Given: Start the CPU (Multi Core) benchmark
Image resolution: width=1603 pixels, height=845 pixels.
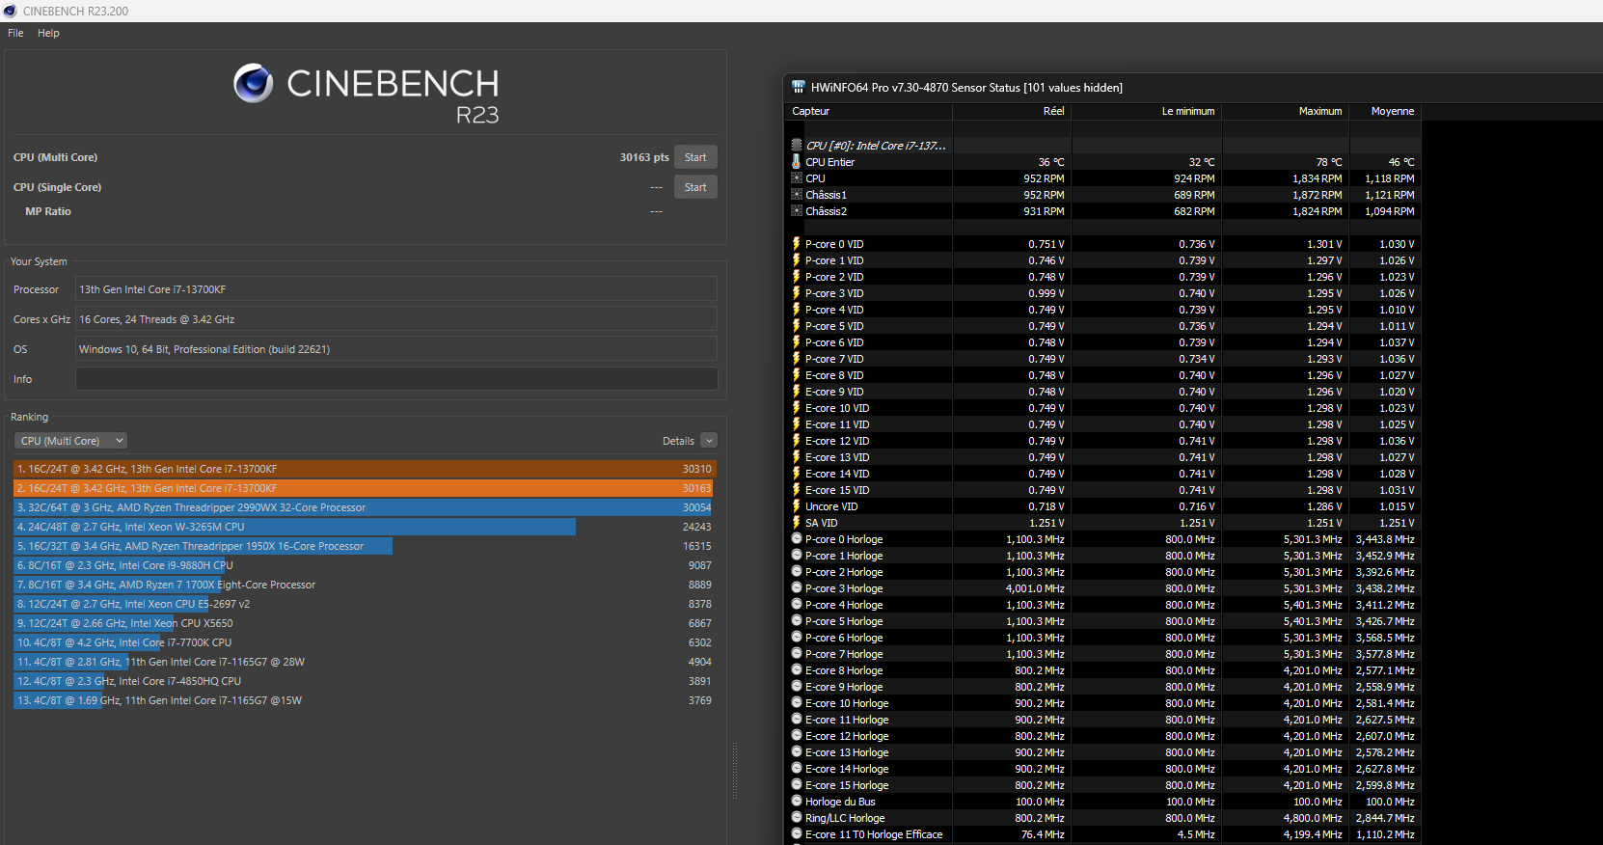Looking at the screenshot, I should (x=695, y=157).
